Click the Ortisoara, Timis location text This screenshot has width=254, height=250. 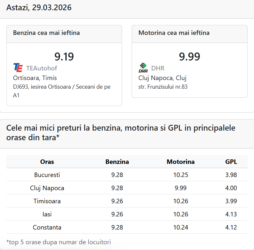click(x=35, y=78)
